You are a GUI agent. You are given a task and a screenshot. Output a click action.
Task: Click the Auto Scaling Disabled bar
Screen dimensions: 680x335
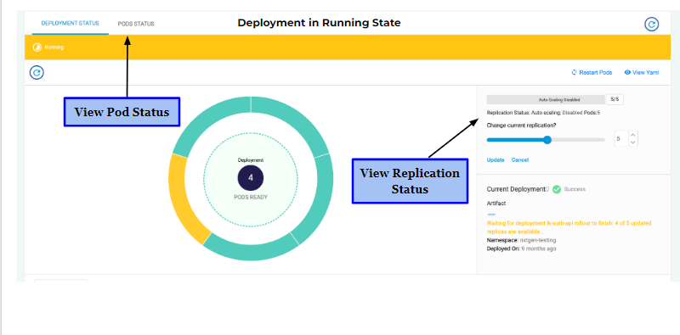(546, 99)
